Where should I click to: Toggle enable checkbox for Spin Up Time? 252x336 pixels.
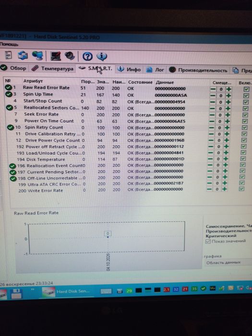tap(246, 96)
